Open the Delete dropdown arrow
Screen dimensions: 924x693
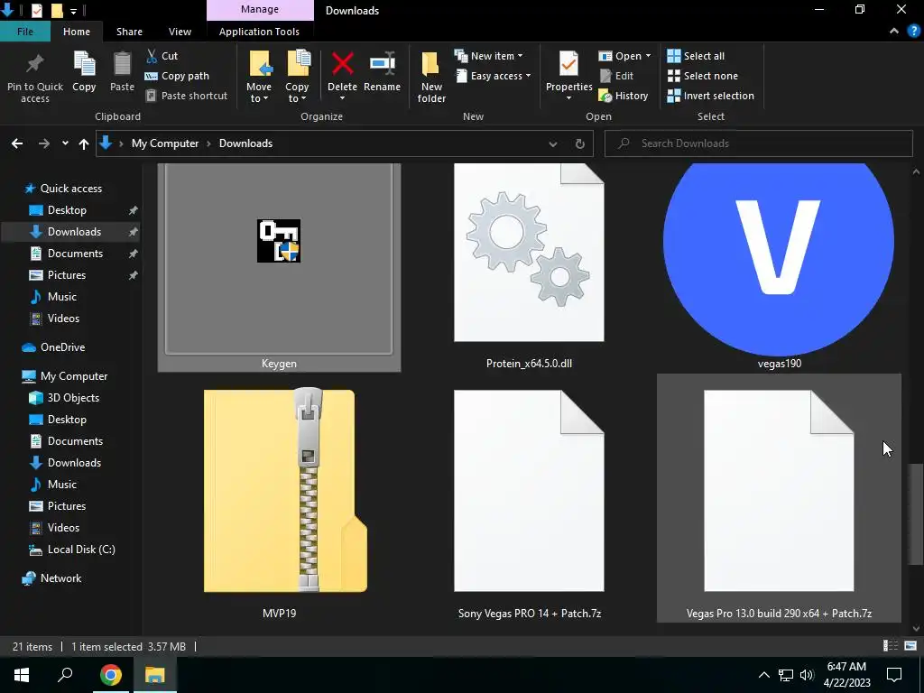342,98
